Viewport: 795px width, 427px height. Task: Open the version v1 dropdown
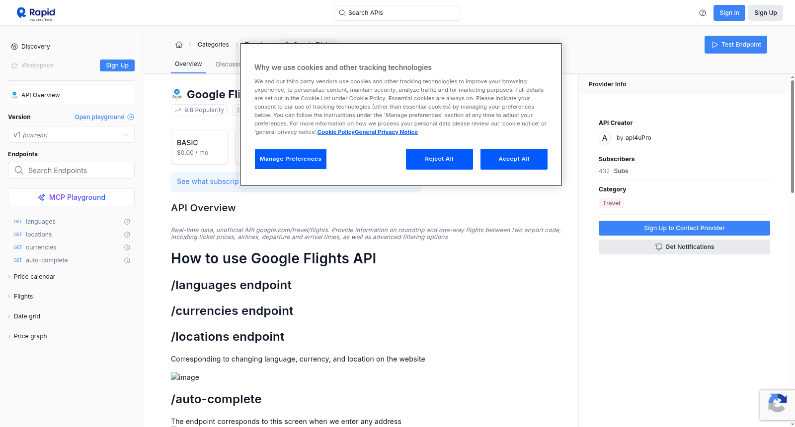[x=71, y=135]
